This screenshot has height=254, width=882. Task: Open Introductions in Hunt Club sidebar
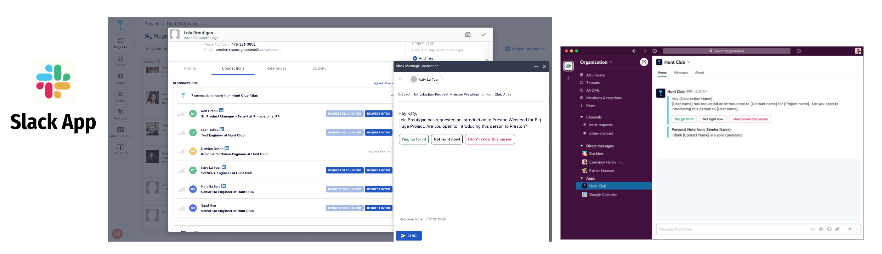pyautogui.click(x=120, y=132)
